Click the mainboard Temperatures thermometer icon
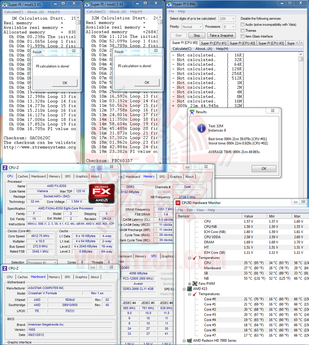The height and width of the screenshot is (345, 309). point(195,258)
